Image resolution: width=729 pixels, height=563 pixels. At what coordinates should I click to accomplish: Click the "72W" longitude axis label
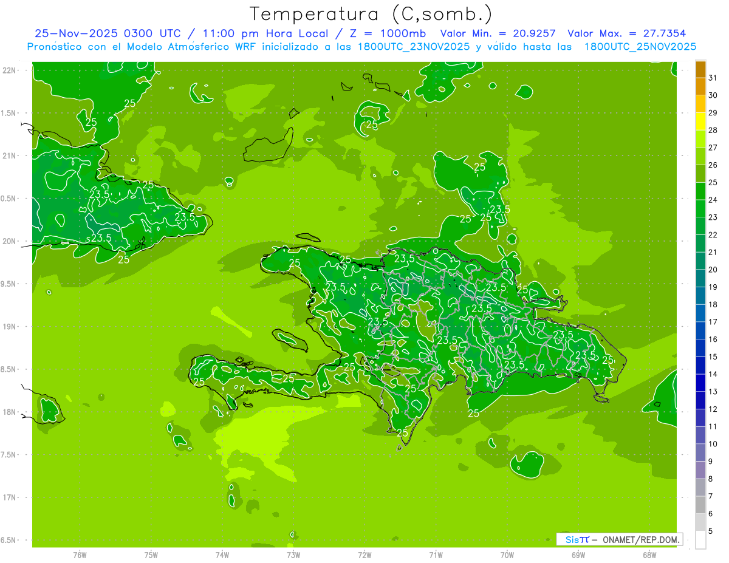tap(364, 555)
